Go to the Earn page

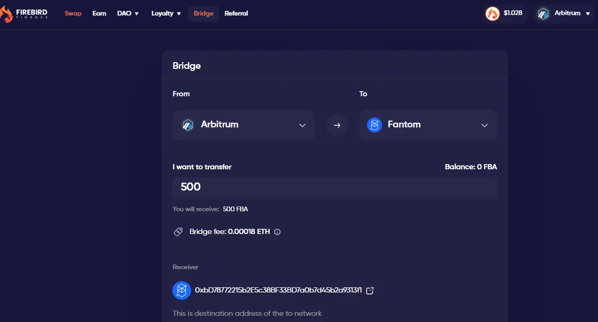(99, 13)
